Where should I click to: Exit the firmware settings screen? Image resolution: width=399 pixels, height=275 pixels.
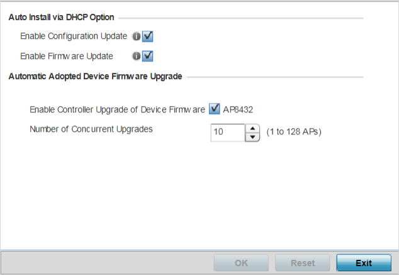pos(364,263)
